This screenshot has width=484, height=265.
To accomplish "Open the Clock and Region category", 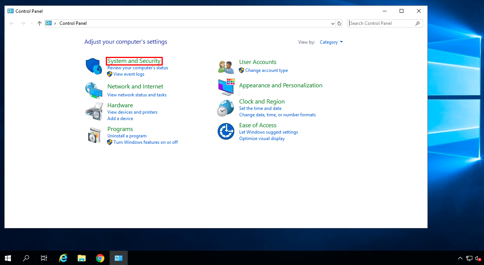I will (x=262, y=102).
